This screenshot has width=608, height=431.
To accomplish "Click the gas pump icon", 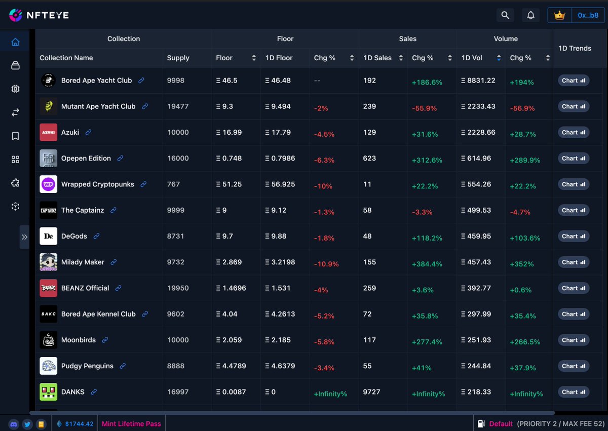I will coord(481,424).
